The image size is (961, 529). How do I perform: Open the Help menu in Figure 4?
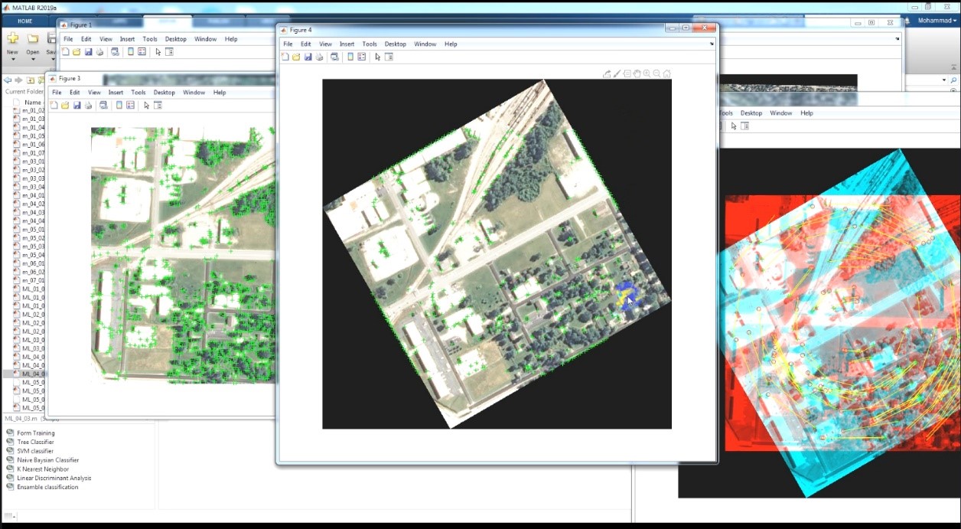(x=451, y=44)
